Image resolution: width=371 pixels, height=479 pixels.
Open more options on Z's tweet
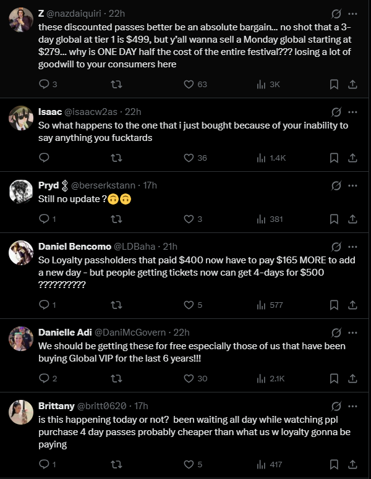point(352,13)
